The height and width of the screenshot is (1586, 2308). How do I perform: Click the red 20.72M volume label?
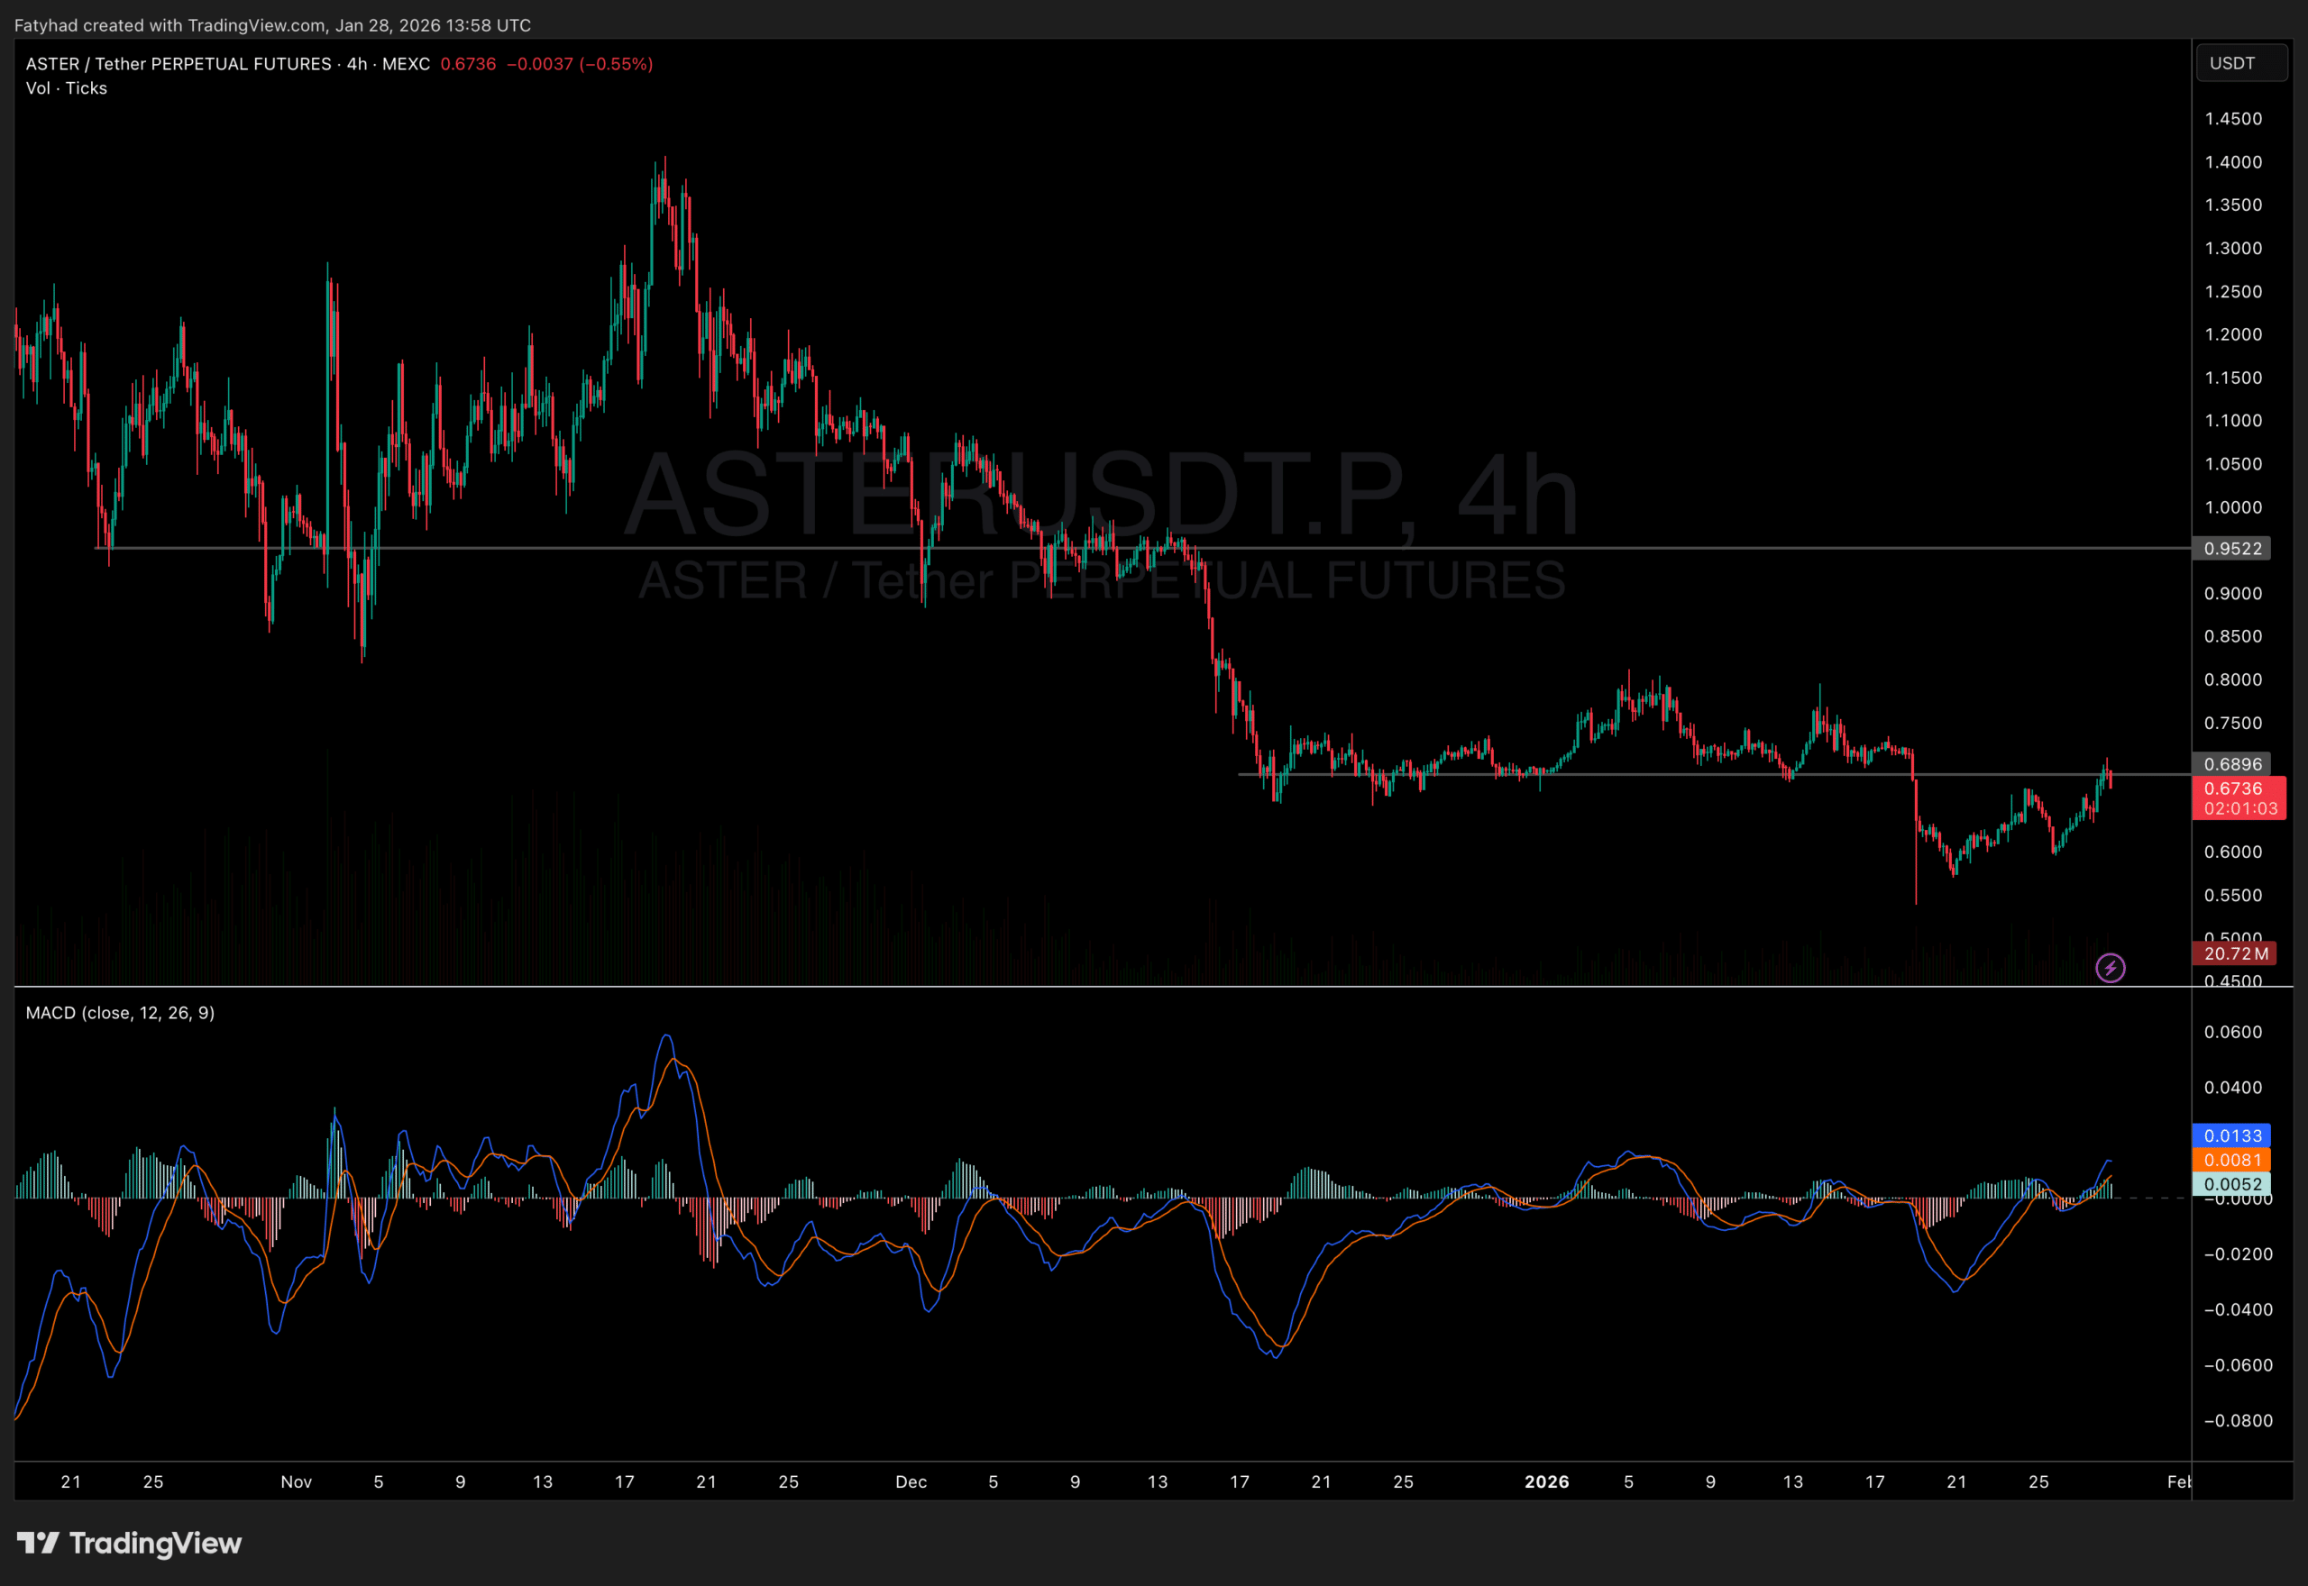pyautogui.click(x=2232, y=953)
